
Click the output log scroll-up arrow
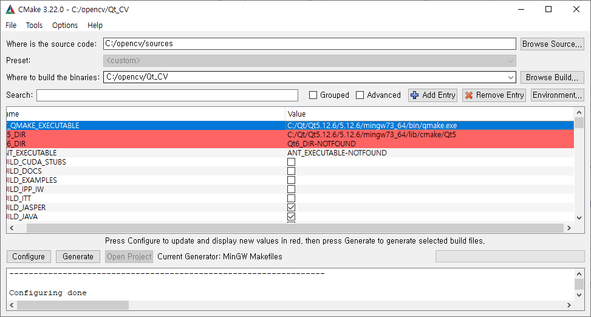pos(579,274)
